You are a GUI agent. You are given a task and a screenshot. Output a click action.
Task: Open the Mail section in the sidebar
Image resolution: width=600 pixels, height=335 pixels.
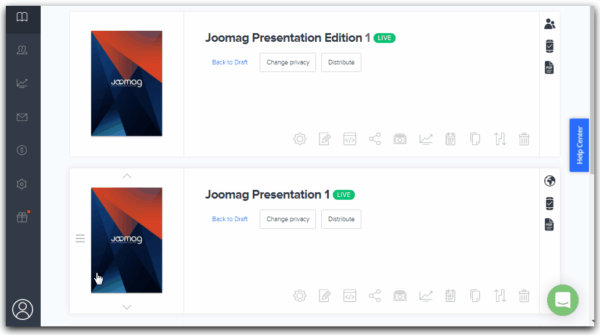pyautogui.click(x=22, y=117)
